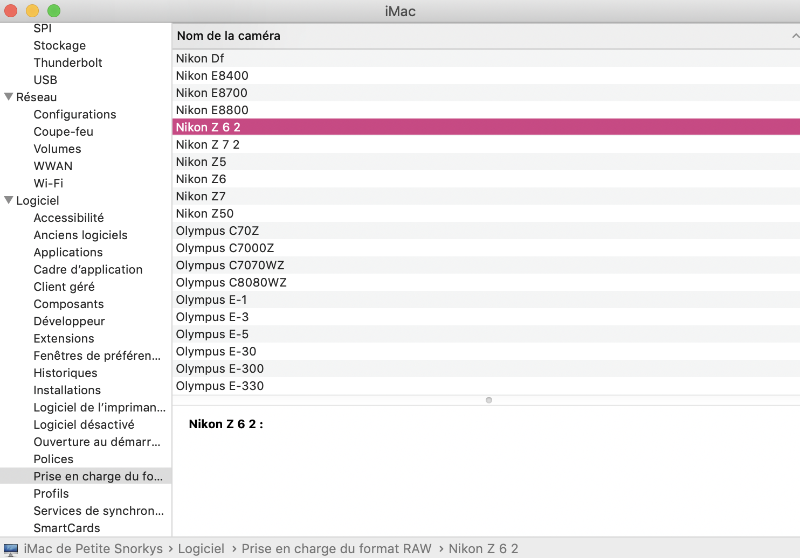This screenshot has height=558, width=800.
Task: Select the Nikon Z6 row
Action: tap(486, 179)
